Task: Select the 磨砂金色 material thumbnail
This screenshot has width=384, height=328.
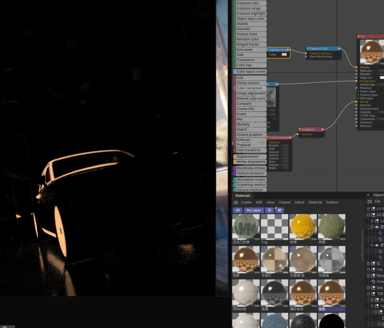Action: coord(303,293)
